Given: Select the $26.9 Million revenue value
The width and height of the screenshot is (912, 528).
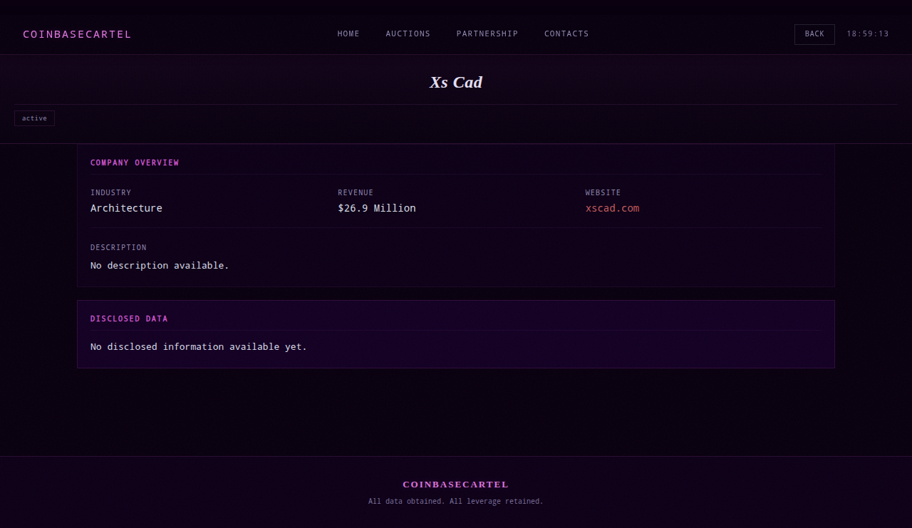Looking at the screenshot, I should tap(377, 208).
